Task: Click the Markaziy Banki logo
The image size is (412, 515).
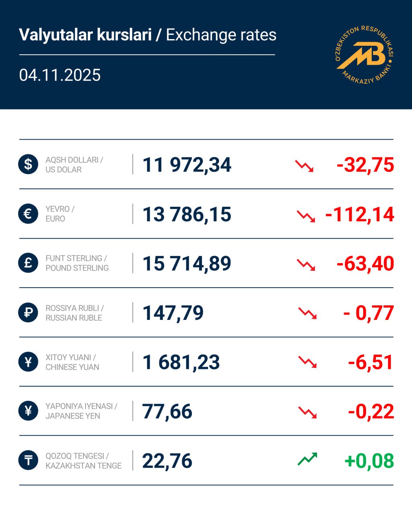Action: 364,54
